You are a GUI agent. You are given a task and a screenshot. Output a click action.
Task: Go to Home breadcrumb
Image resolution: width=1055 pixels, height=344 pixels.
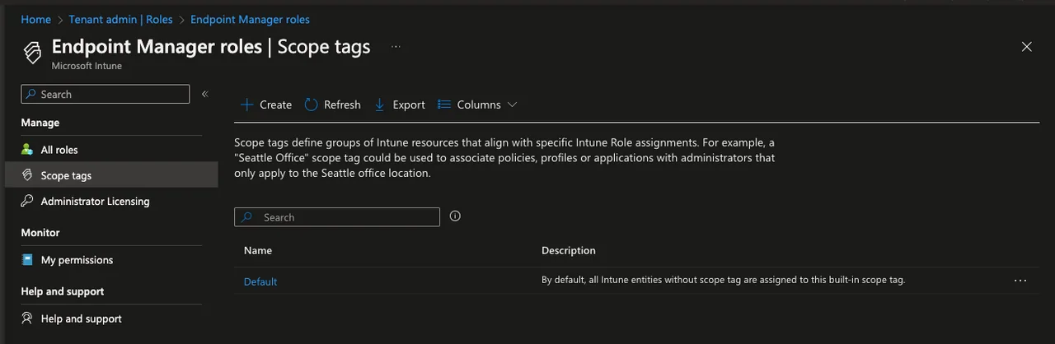pos(35,19)
